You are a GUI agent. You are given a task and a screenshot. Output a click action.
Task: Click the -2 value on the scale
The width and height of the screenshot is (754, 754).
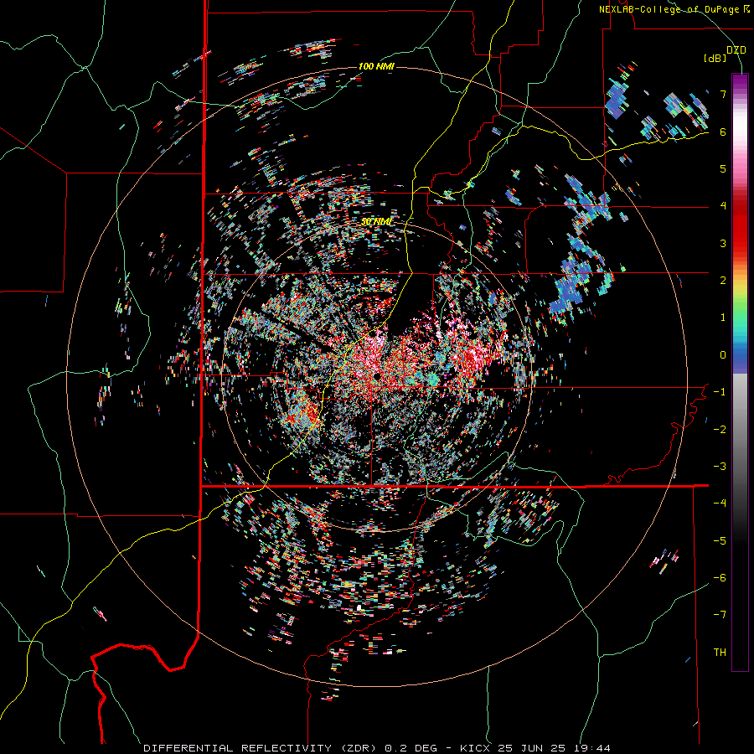[720, 430]
